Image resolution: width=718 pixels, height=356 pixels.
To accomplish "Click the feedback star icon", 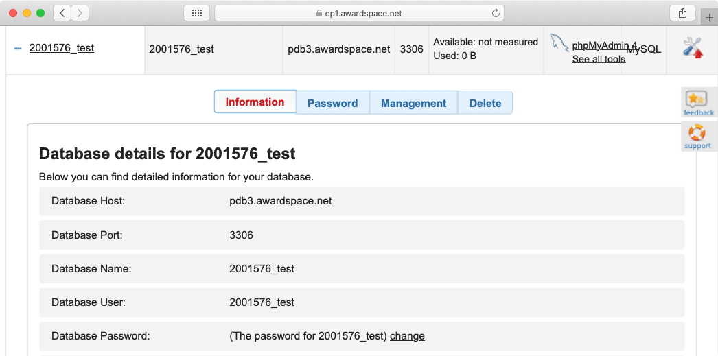I will click(x=697, y=99).
